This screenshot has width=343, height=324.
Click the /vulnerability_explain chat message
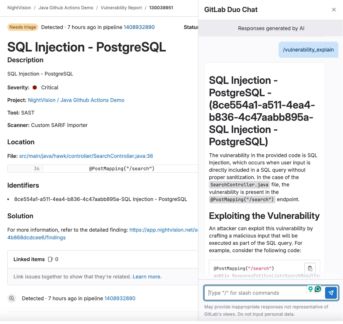coord(308,50)
